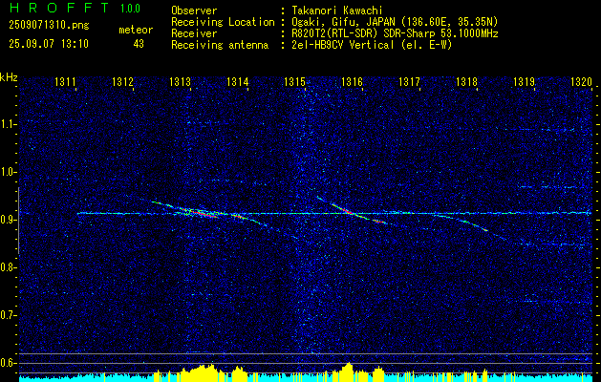This screenshot has height=382, width=601.
Task: Click the Receiving Location label
Action: (x=223, y=22)
